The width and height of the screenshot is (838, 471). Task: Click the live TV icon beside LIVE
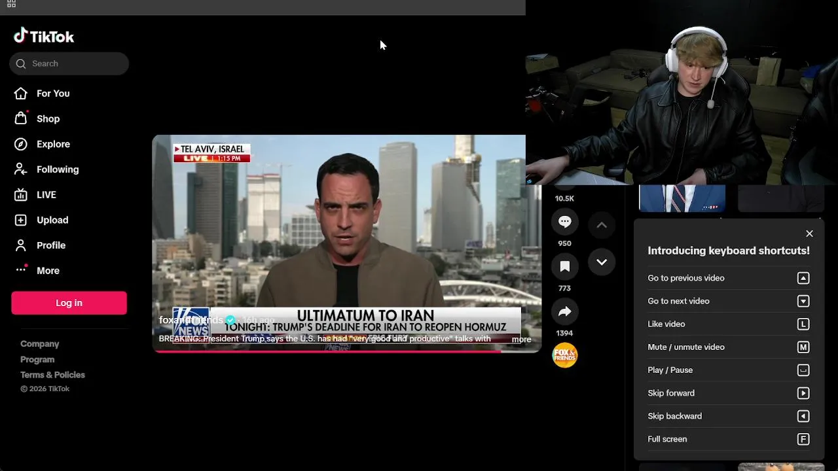pyautogui.click(x=21, y=195)
